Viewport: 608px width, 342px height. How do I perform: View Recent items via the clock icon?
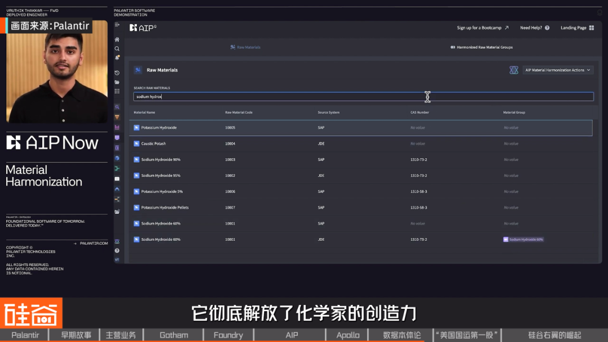click(117, 72)
